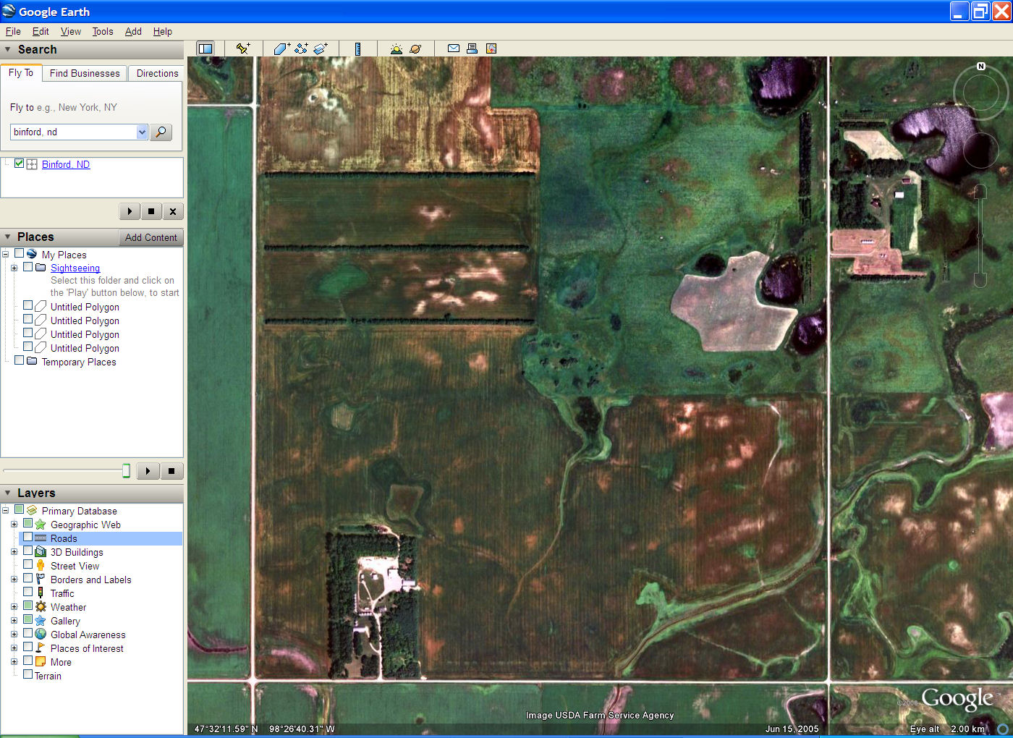This screenshot has height=738, width=1013.
Task: Expand the Weather layer node
Action: click(14, 607)
